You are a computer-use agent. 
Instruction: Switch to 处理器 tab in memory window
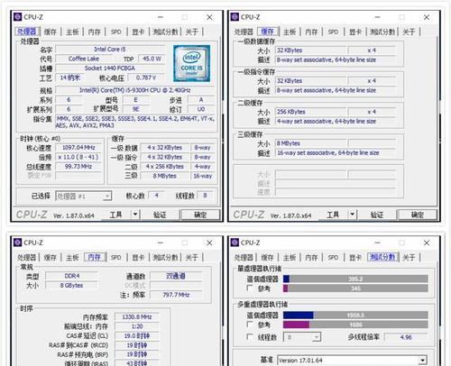pyautogui.click(x=26, y=257)
